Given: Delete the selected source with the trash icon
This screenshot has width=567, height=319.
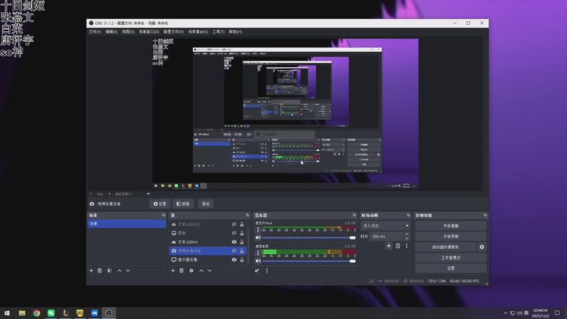Looking at the screenshot, I should 181,271.
